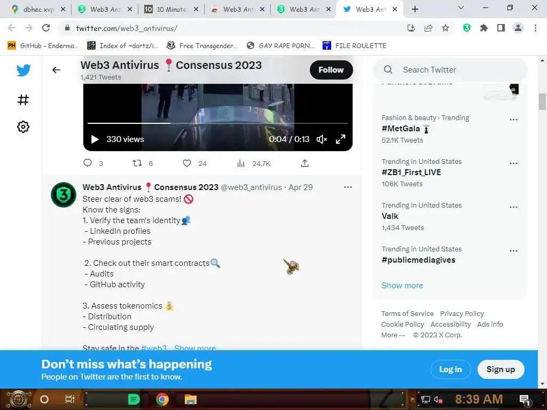
Task: Open more options on Apr 29 tweet
Action: click(x=348, y=187)
